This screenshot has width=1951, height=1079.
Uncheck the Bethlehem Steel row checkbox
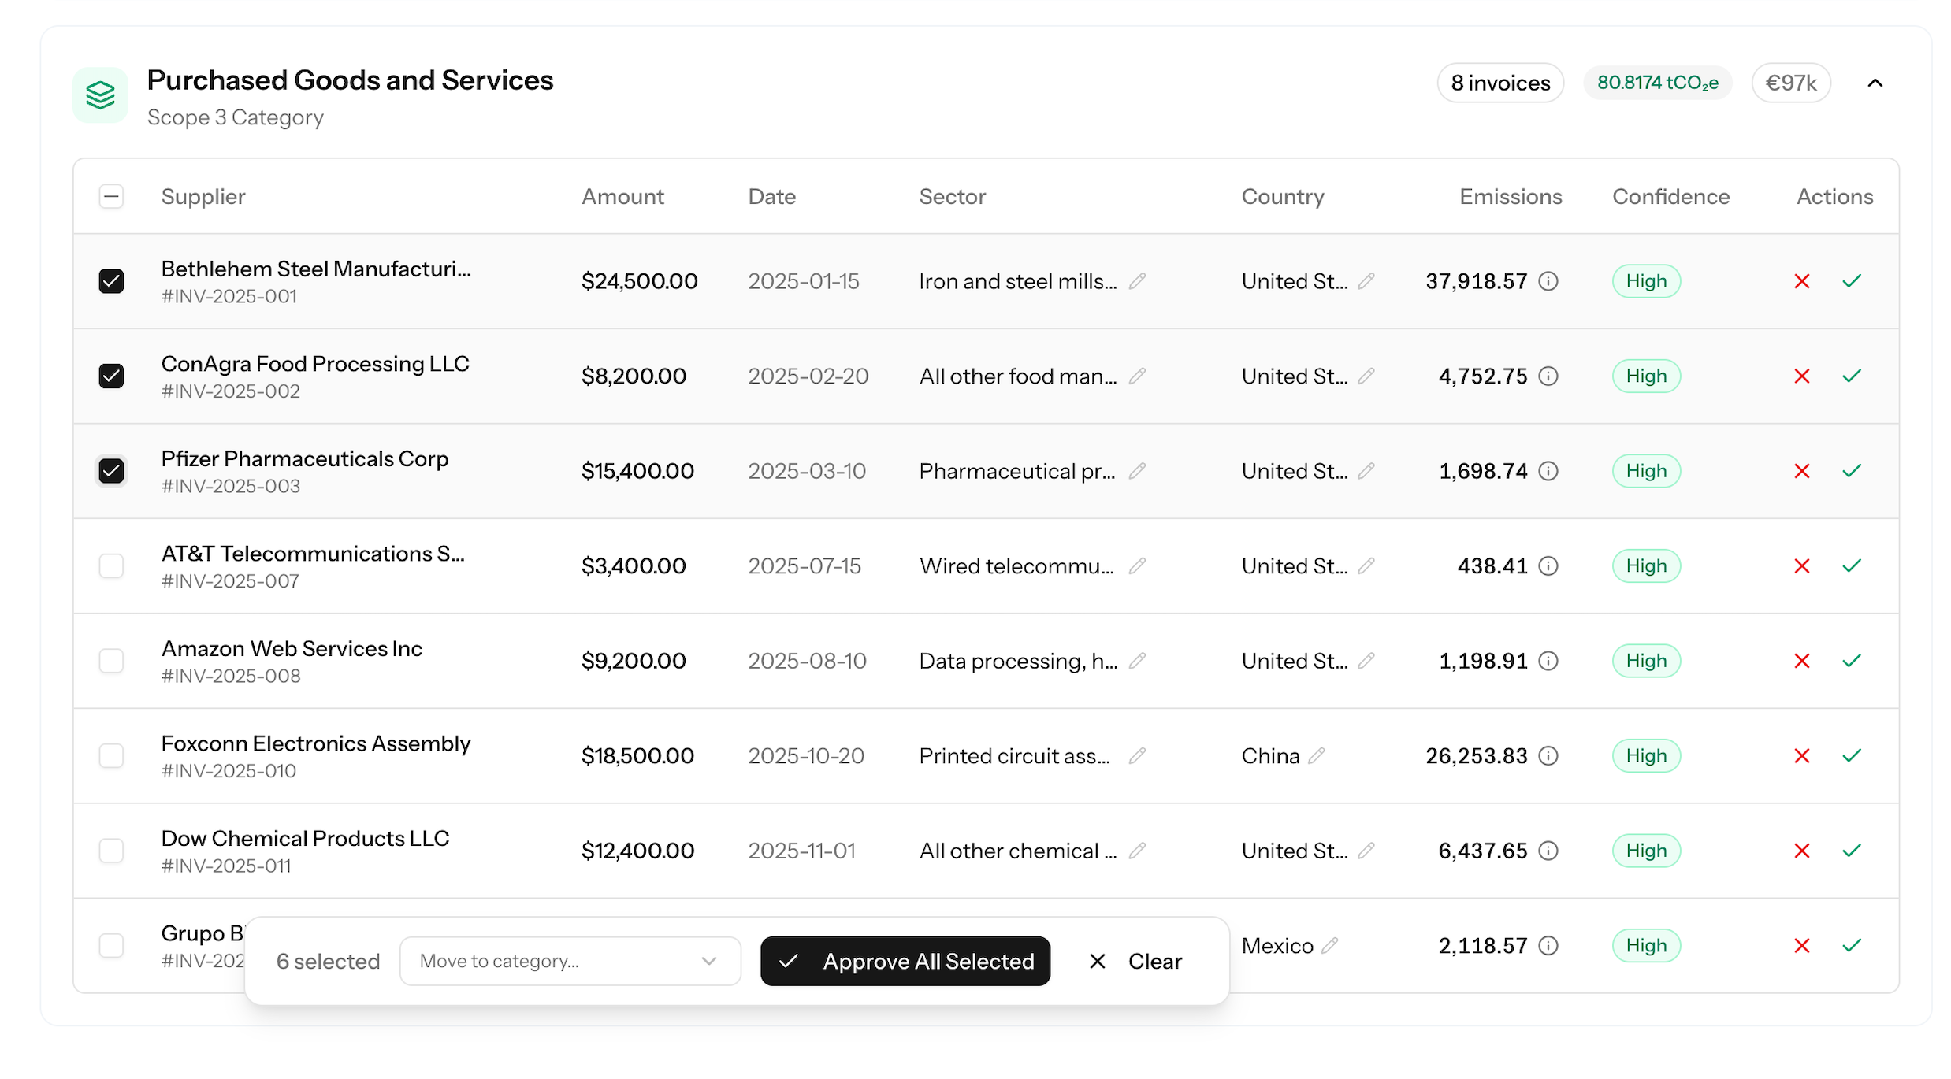[111, 281]
